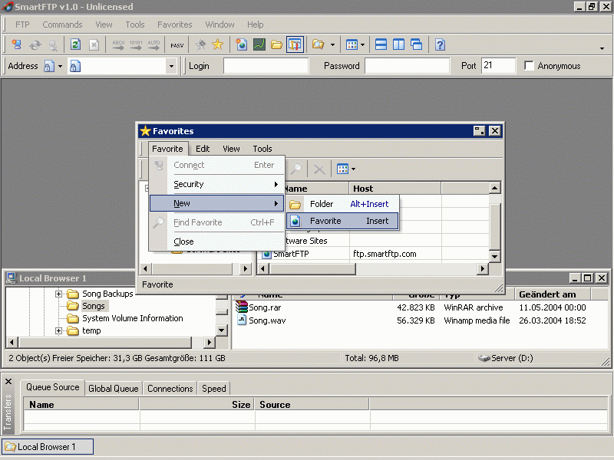
Task: Click the Port field showing 21
Action: [x=498, y=66]
